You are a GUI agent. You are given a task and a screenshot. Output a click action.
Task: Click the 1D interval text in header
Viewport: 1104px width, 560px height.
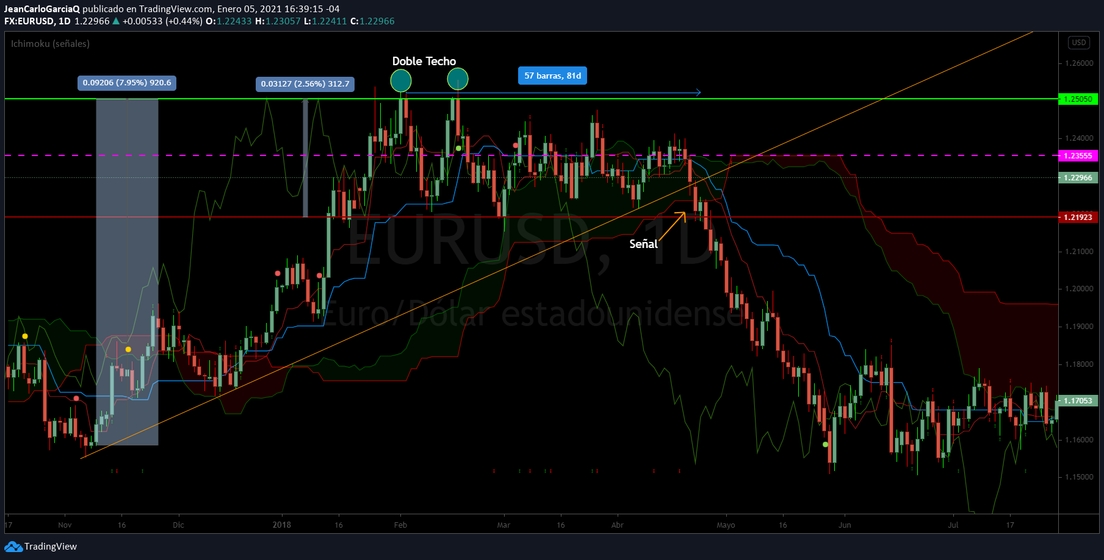tap(65, 21)
